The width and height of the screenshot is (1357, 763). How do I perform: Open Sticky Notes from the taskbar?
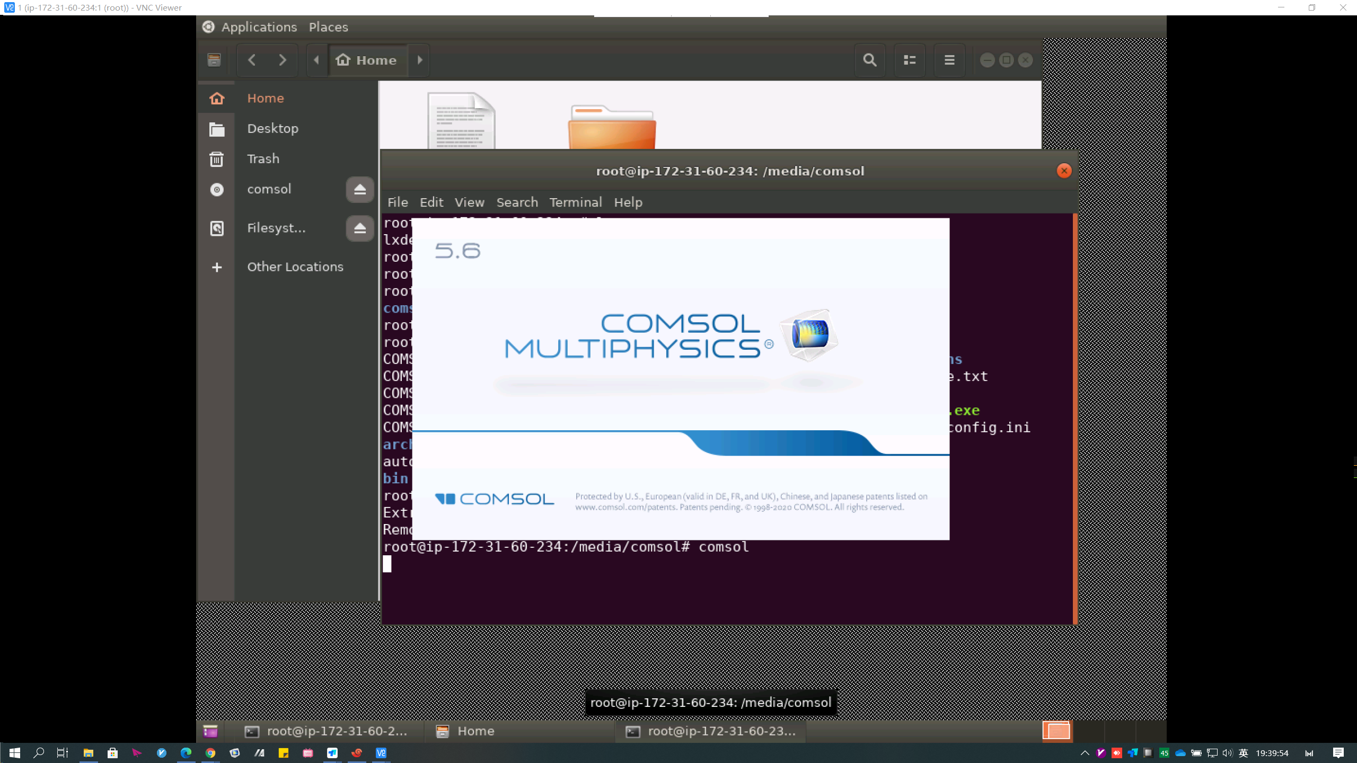coord(284,753)
